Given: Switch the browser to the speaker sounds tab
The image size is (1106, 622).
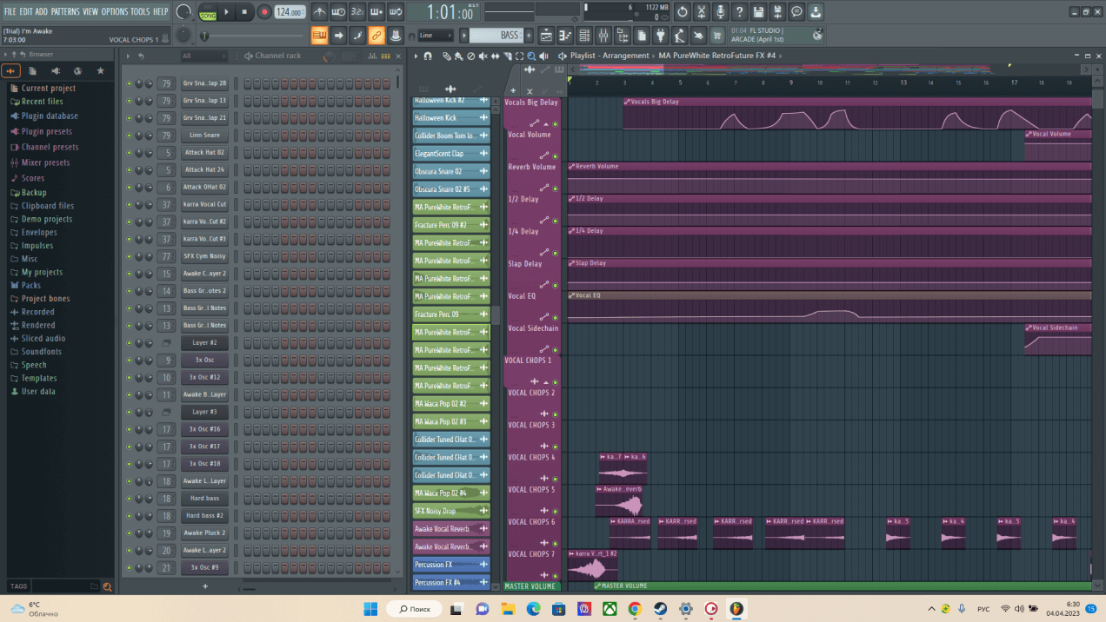Looking at the screenshot, I should pos(55,70).
